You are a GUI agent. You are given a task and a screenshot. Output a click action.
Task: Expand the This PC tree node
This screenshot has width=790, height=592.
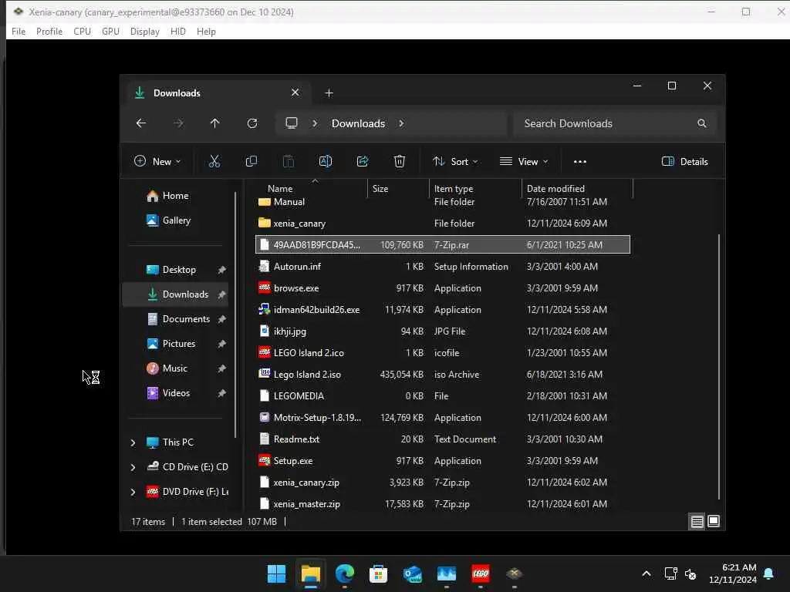133,442
